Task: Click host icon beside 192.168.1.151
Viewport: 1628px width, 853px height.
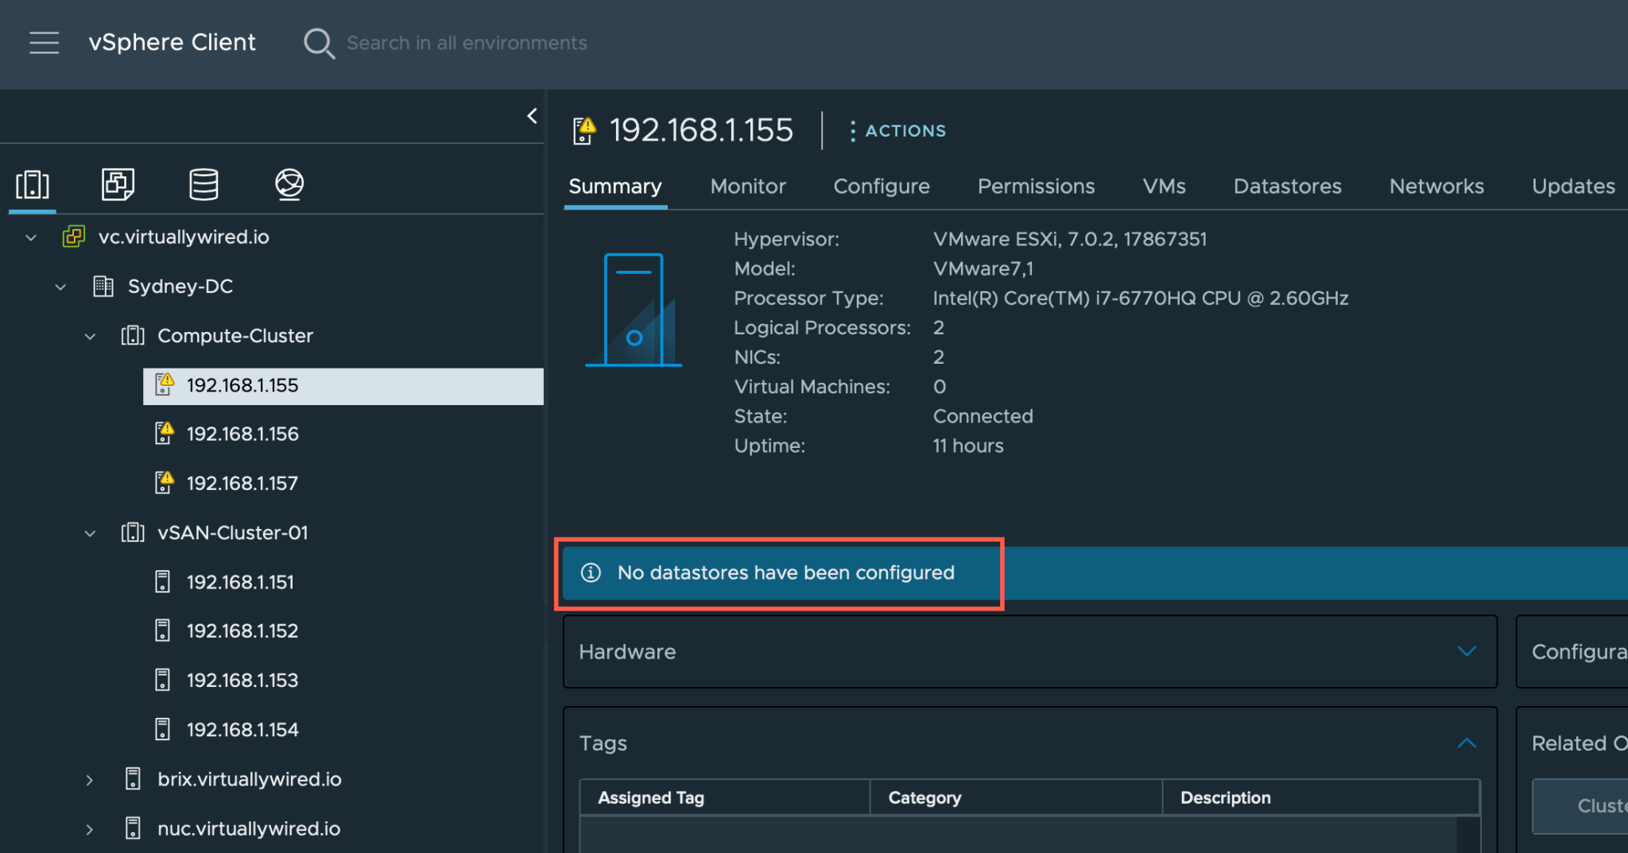Action: pos(163,582)
